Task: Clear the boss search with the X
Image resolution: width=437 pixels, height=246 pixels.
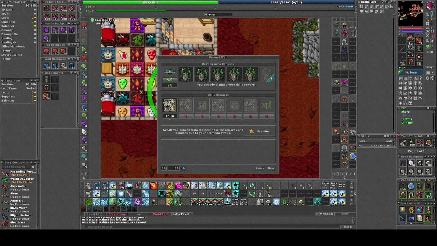Action: (33, 167)
